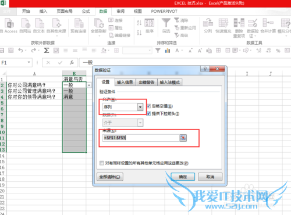Click the dialog help question mark button
291x215 pixels.
pos(205,69)
